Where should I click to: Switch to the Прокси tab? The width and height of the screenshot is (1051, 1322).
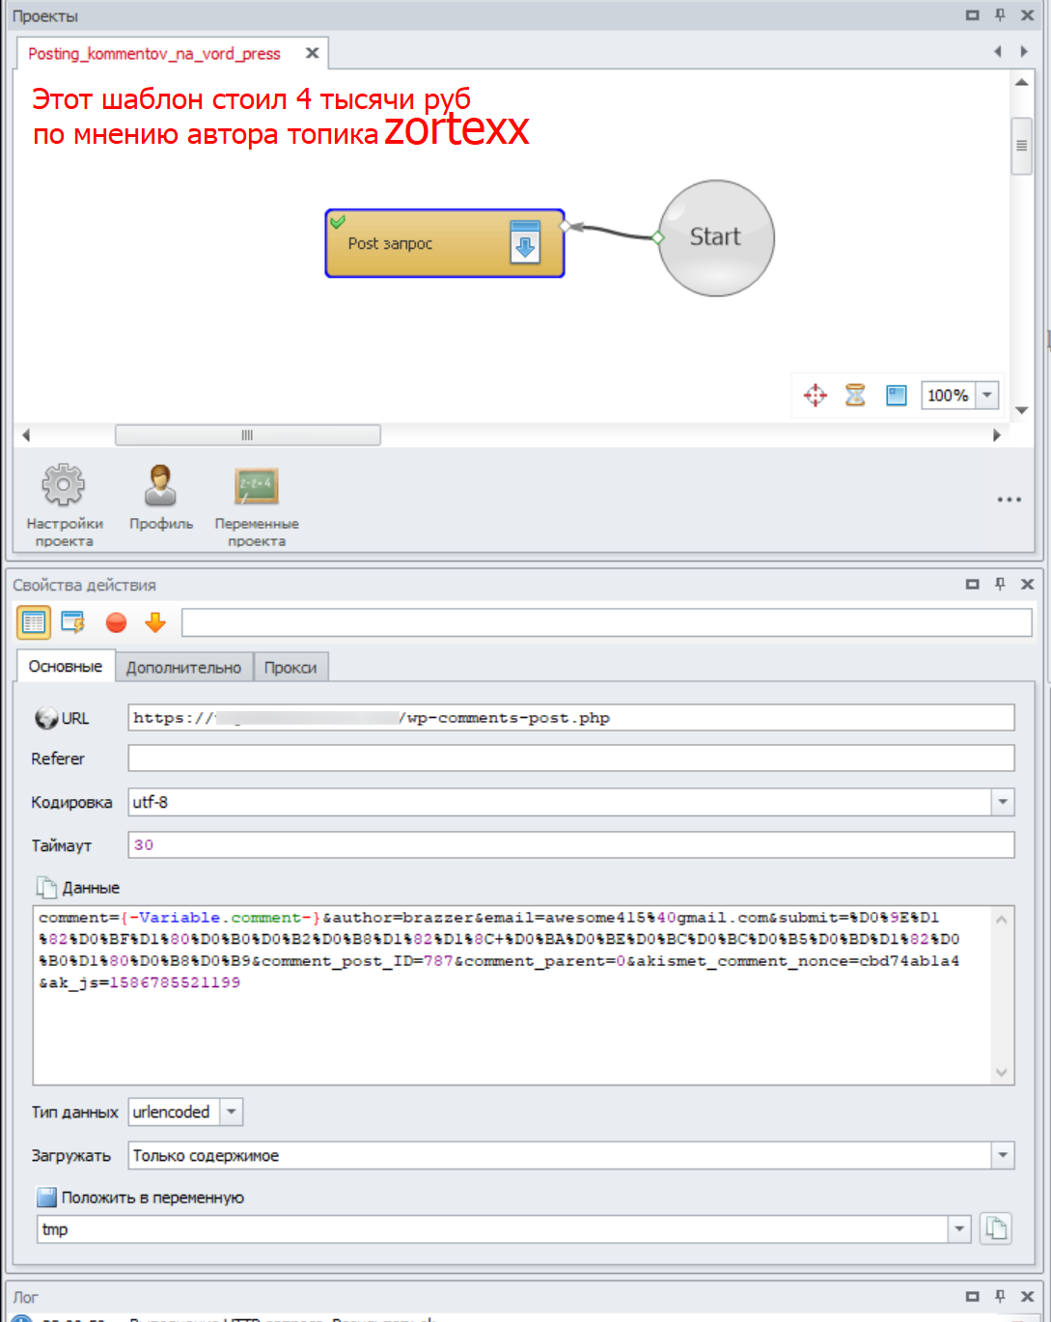(x=290, y=668)
